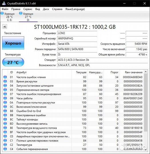Click the Raw-значения column header

click(132, 72)
